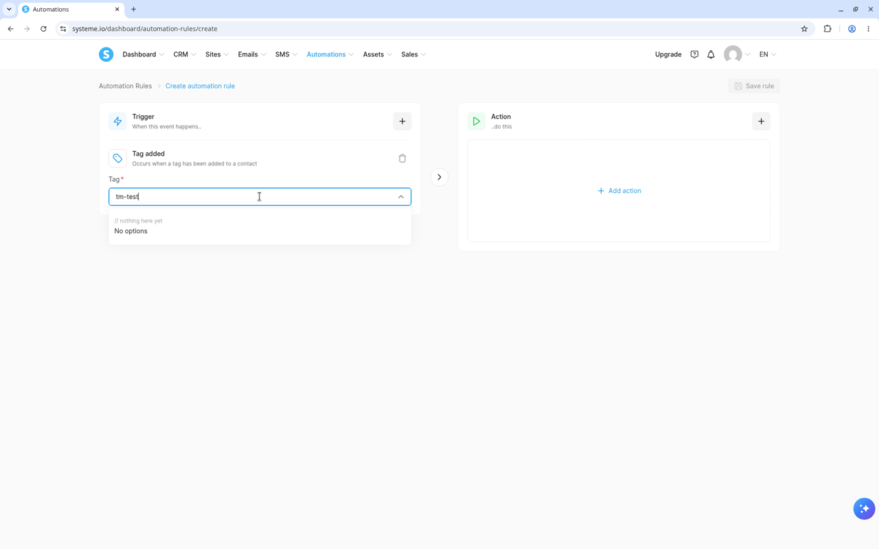Open the SMS menu
Image resolution: width=879 pixels, height=549 pixels.
286,54
